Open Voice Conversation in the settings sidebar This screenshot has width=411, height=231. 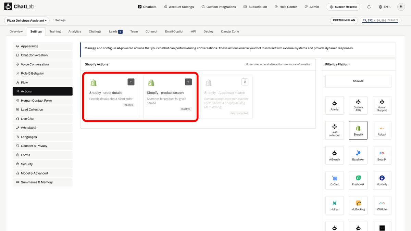42,64
